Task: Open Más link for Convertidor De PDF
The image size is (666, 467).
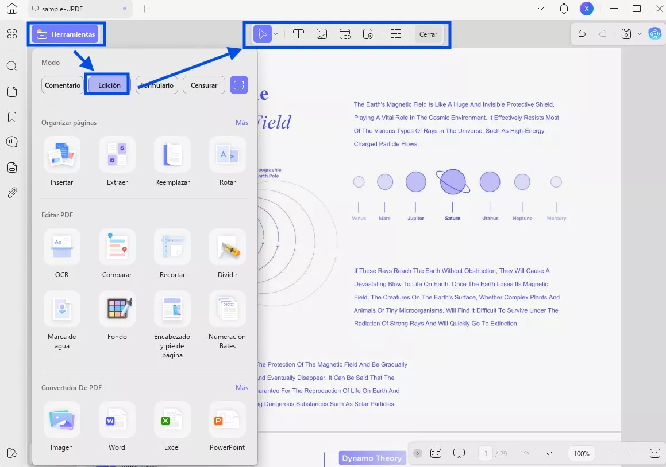Action: pyautogui.click(x=242, y=388)
